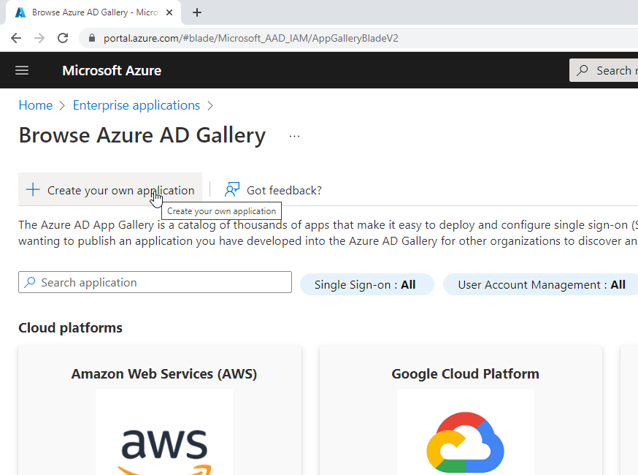Screen dimensions: 638x475
Task: Click Create your own application button
Action: [110, 190]
